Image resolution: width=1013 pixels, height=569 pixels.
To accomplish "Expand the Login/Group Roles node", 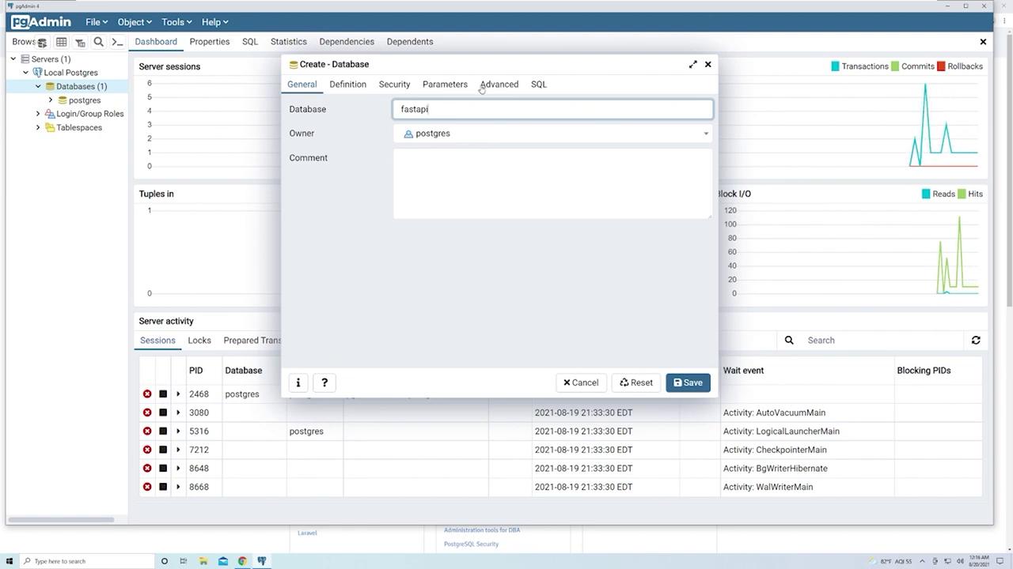I will click(x=38, y=114).
